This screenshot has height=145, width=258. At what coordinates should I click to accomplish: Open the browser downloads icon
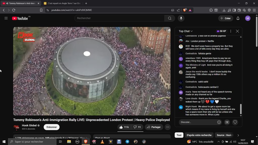[x=224, y=10]
